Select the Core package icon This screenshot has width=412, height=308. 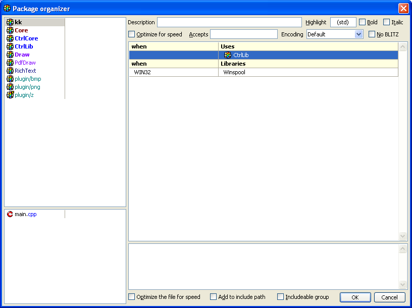pyautogui.click(x=10, y=30)
